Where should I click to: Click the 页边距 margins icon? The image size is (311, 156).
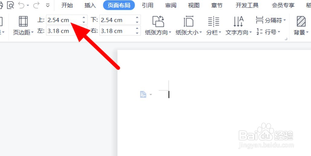pyautogui.click(x=23, y=21)
